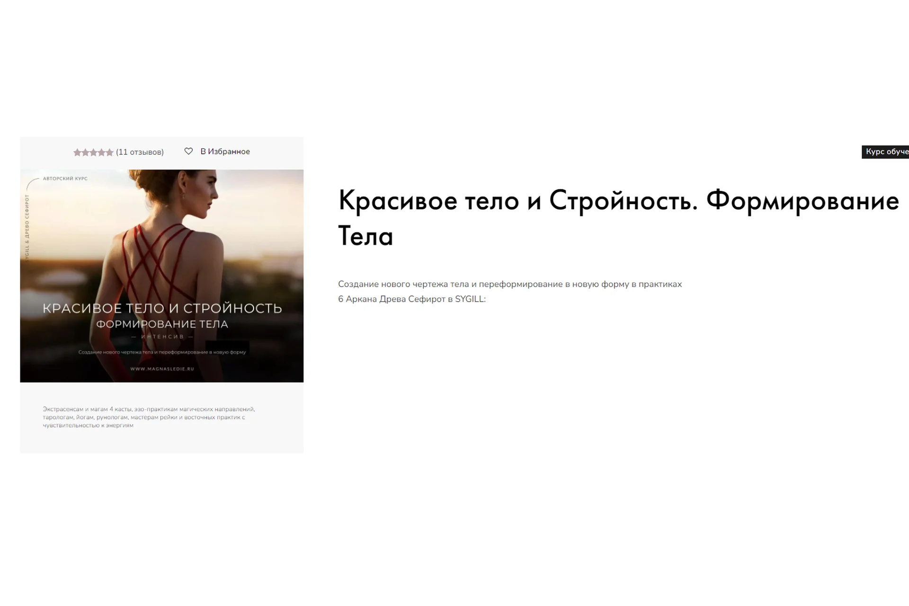Click the "В Избранное" text label

[225, 151]
